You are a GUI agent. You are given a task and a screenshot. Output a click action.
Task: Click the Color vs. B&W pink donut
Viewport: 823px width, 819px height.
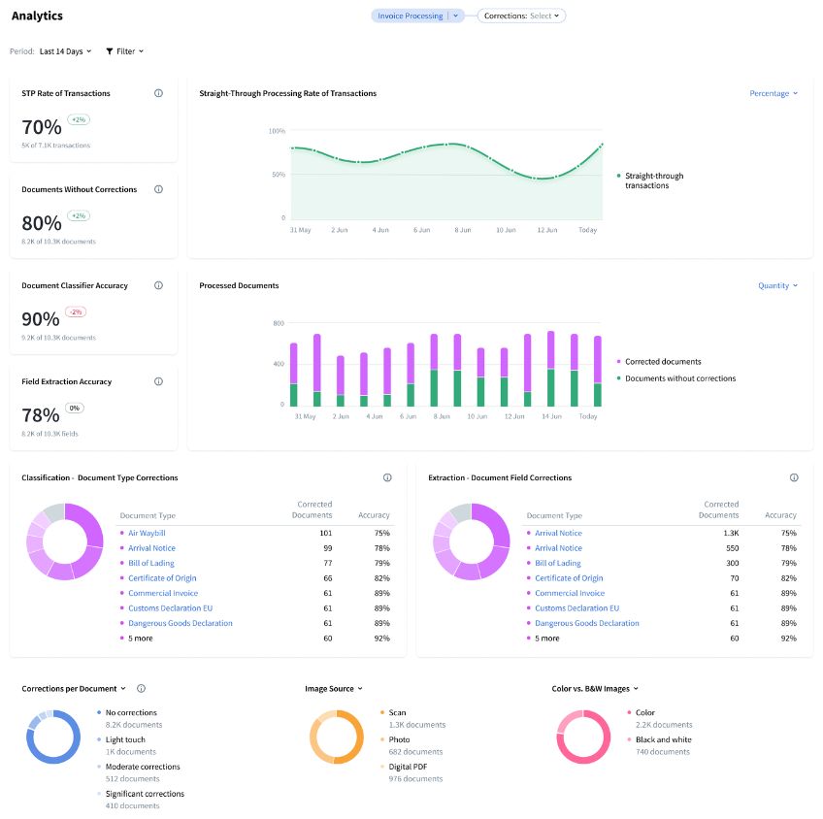583,737
